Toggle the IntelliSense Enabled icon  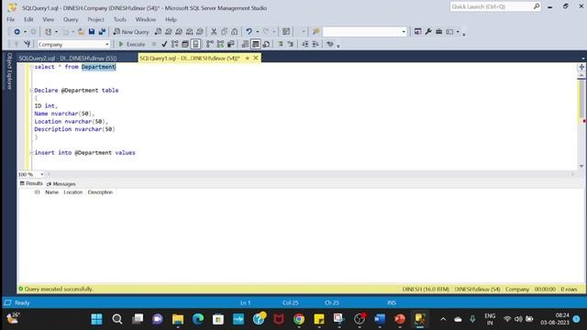195,44
